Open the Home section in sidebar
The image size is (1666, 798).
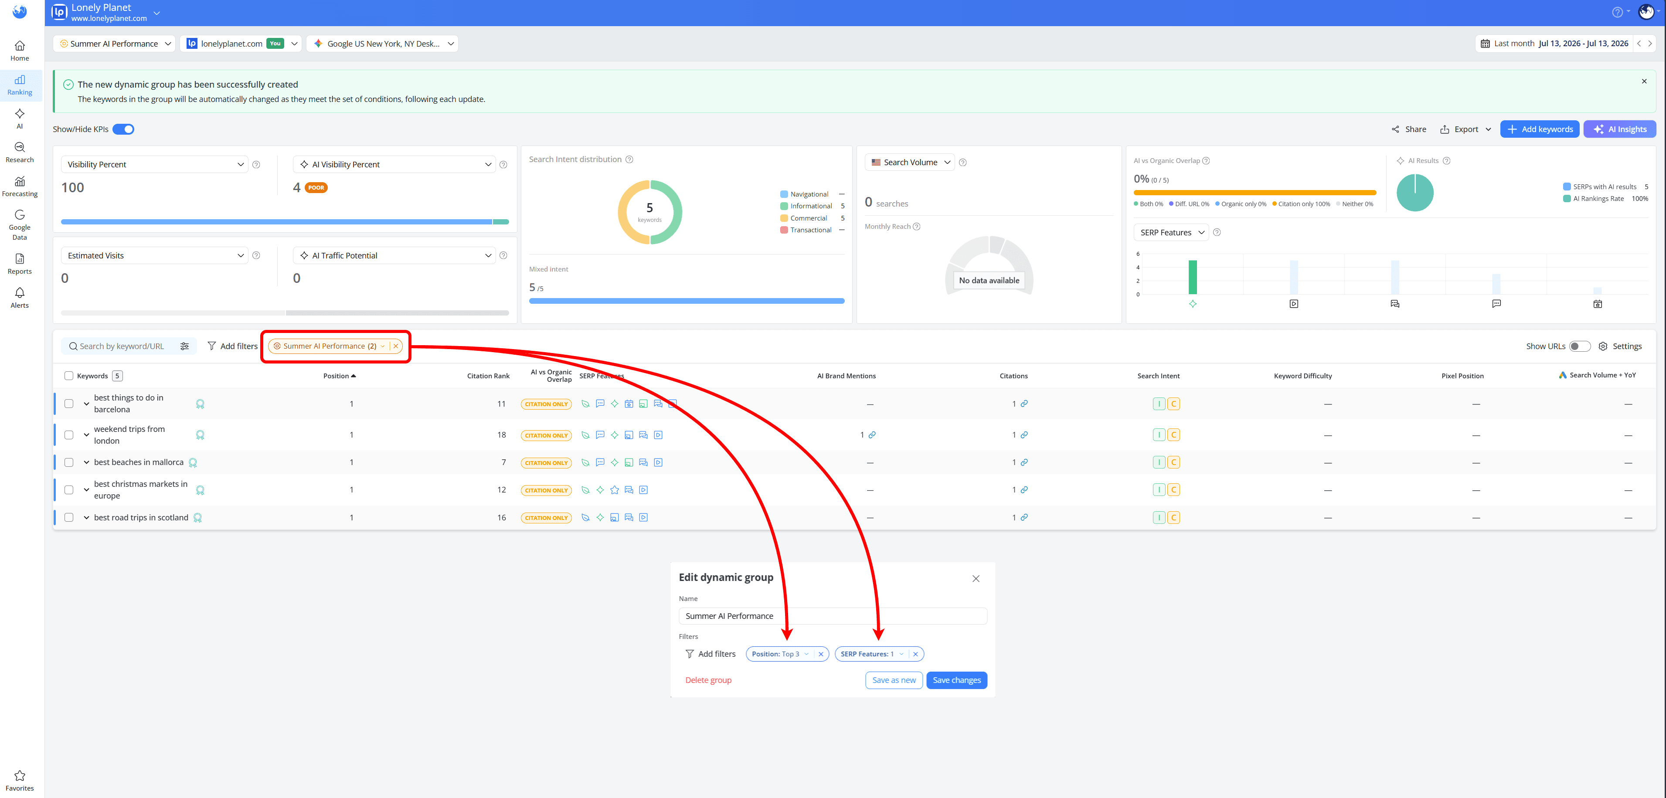20,51
